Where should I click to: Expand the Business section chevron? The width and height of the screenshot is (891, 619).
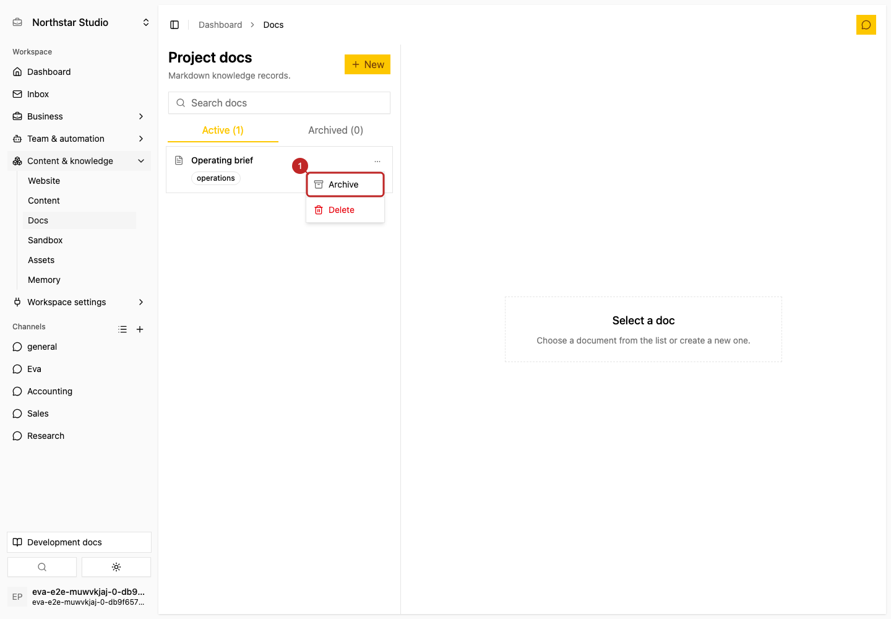(x=141, y=116)
